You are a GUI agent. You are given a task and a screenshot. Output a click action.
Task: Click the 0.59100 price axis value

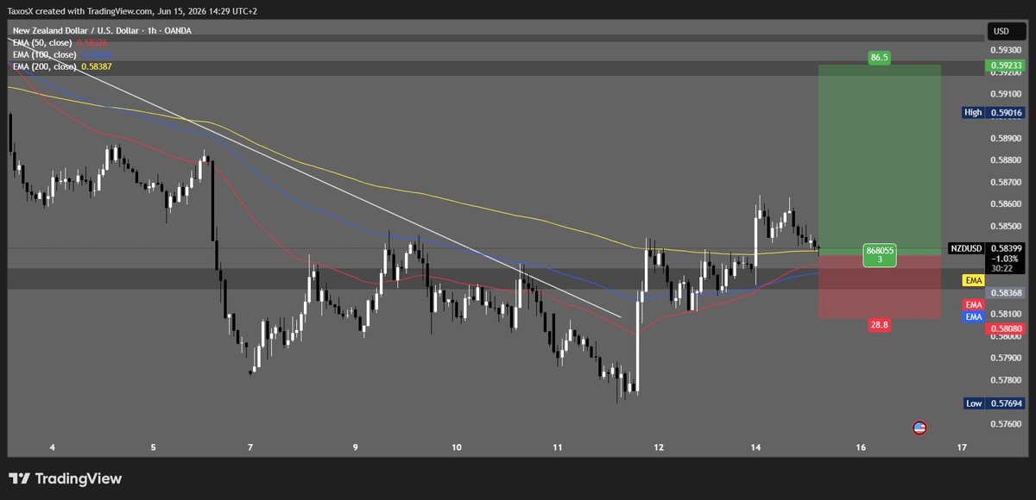pyautogui.click(x=1006, y=93)
